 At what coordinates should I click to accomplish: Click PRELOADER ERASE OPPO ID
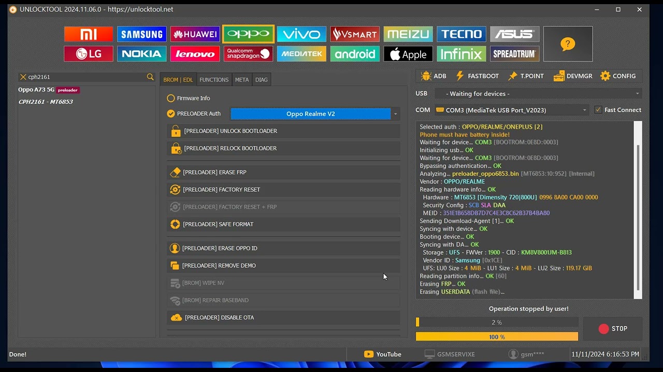point(283,249)
